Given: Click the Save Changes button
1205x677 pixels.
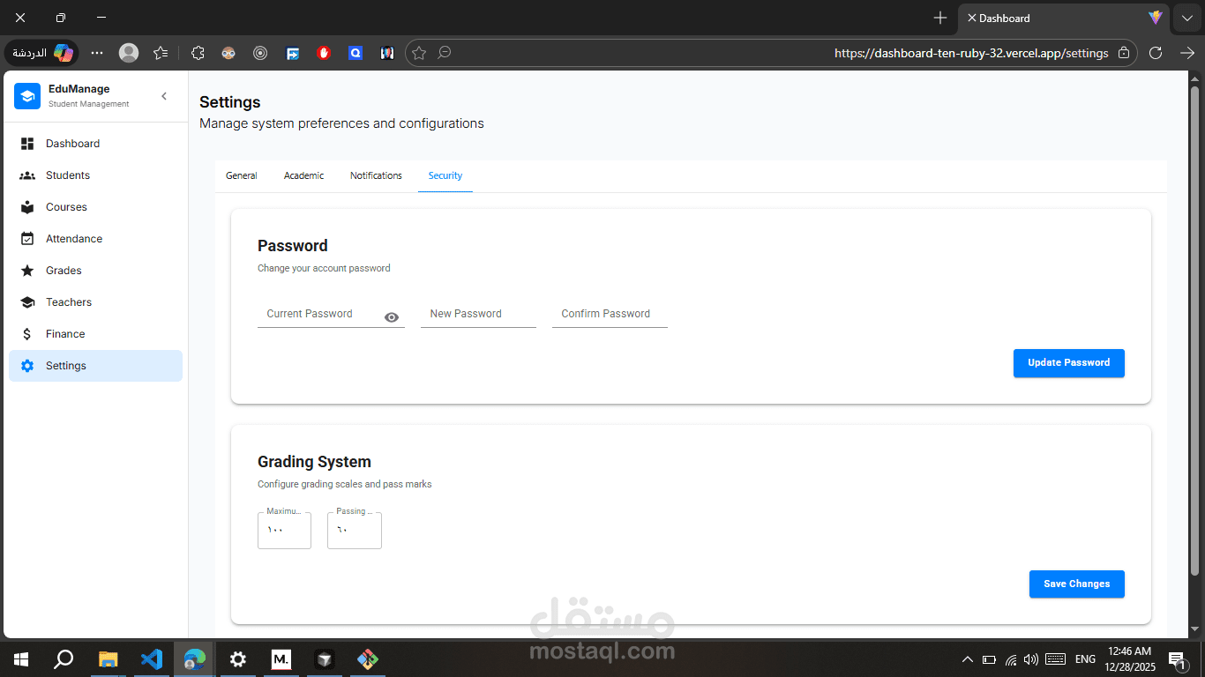Looking at the screenshot, I should pos(1077,584).
